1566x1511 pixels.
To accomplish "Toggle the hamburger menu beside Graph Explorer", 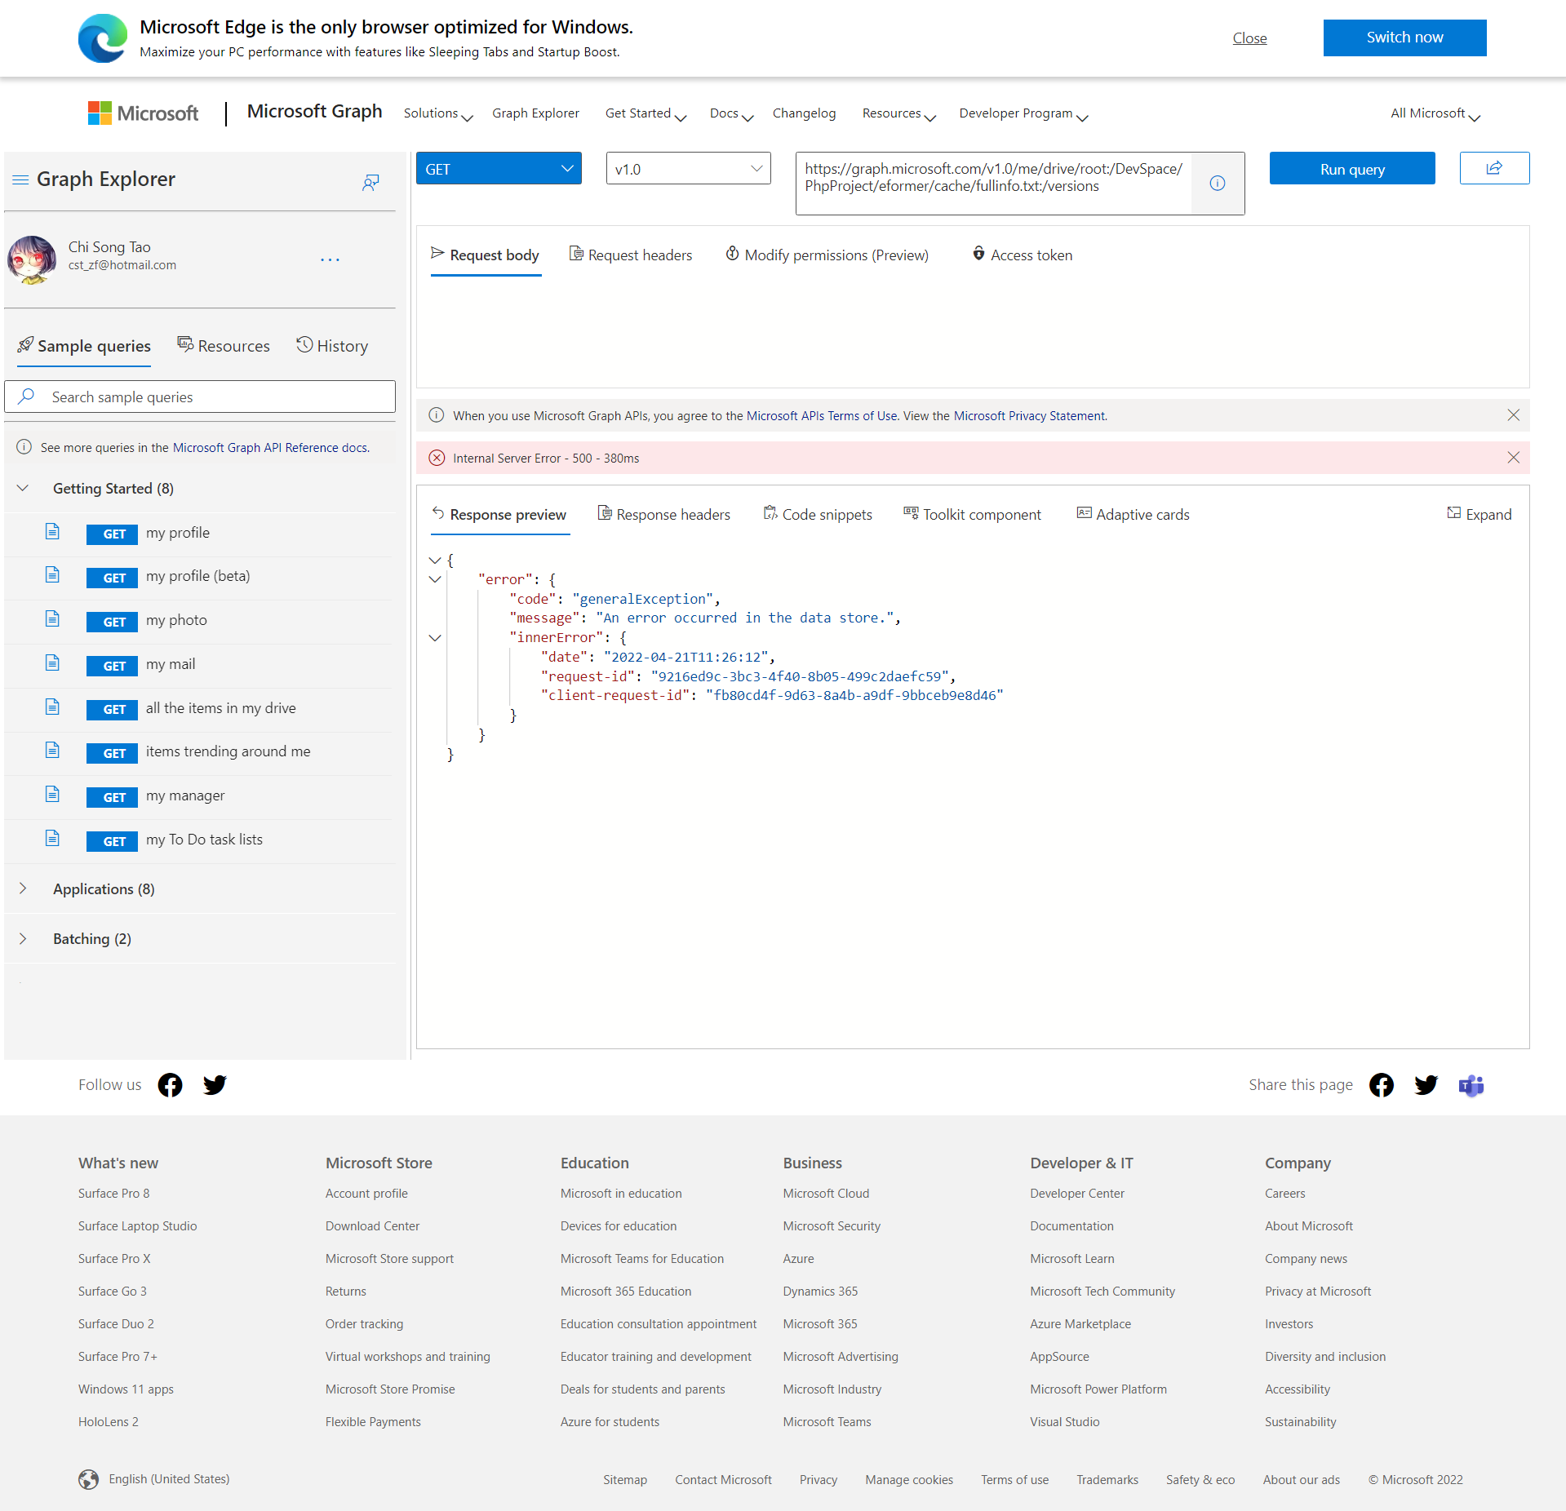I will click(20, 179).
